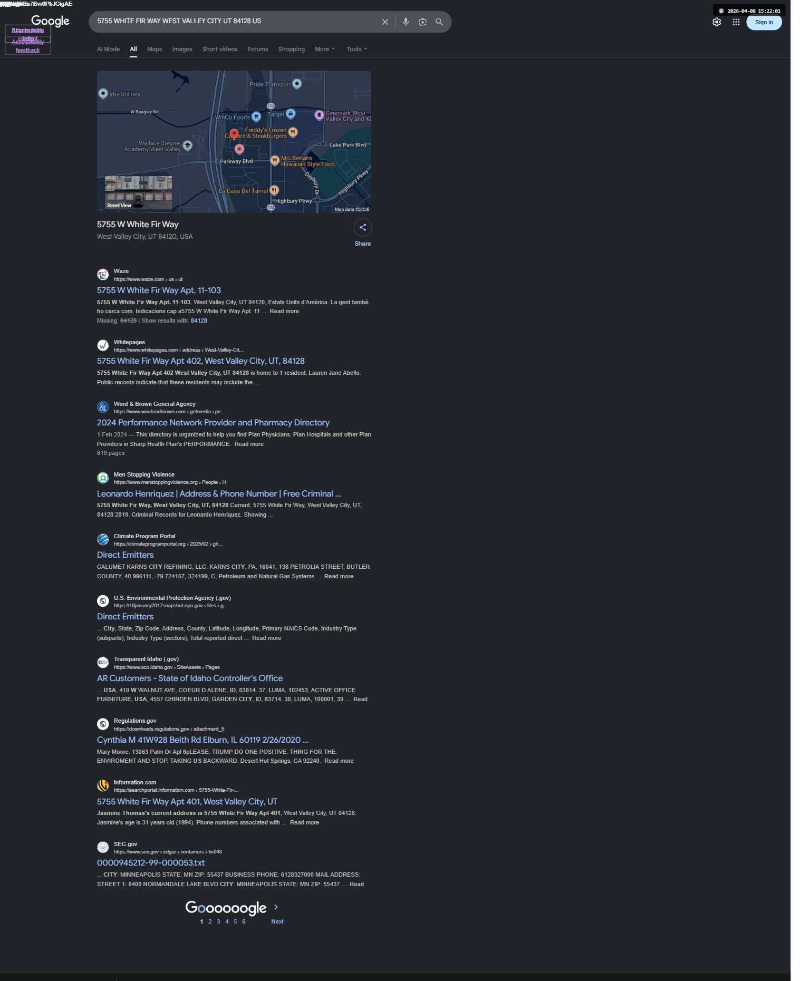
Task: Open quick settings gear icon
Action: (x=717, y=22)
